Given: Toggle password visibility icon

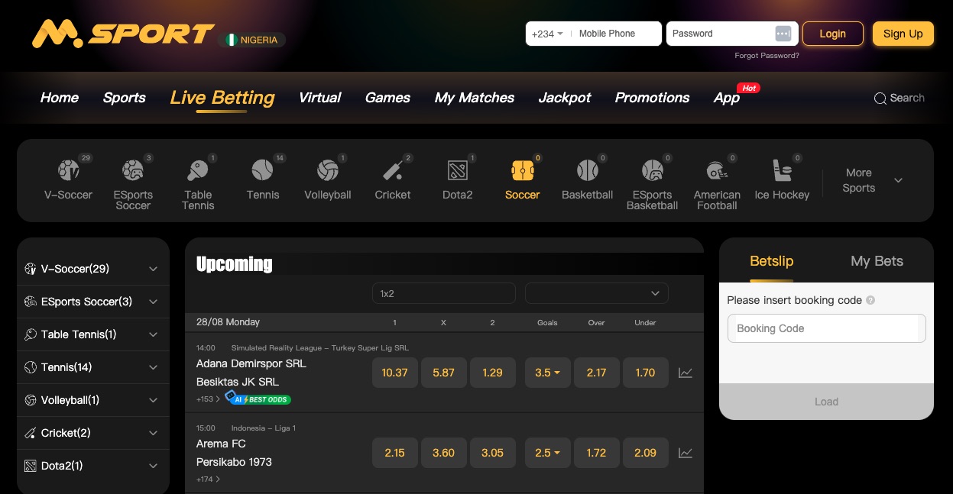Looking at the screenshot, I should [x=783, y=34].
